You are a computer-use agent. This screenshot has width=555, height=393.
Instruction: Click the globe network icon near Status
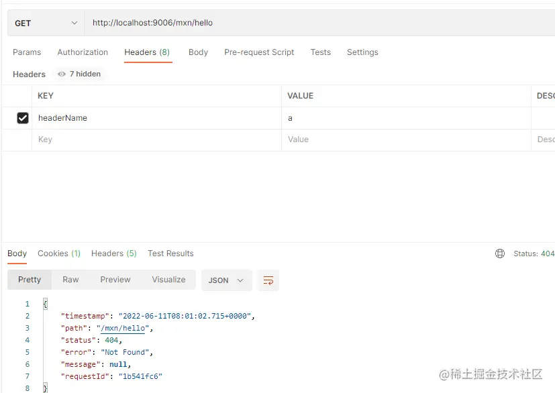click(500, 254)
